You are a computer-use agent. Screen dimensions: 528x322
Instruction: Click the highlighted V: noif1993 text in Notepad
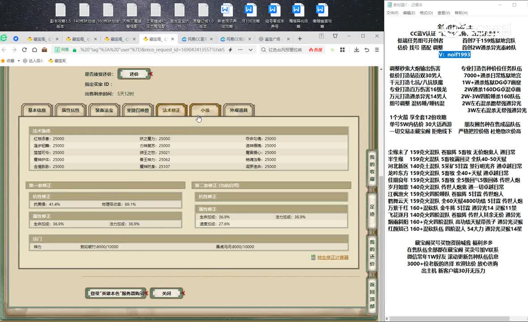(455, 55)
